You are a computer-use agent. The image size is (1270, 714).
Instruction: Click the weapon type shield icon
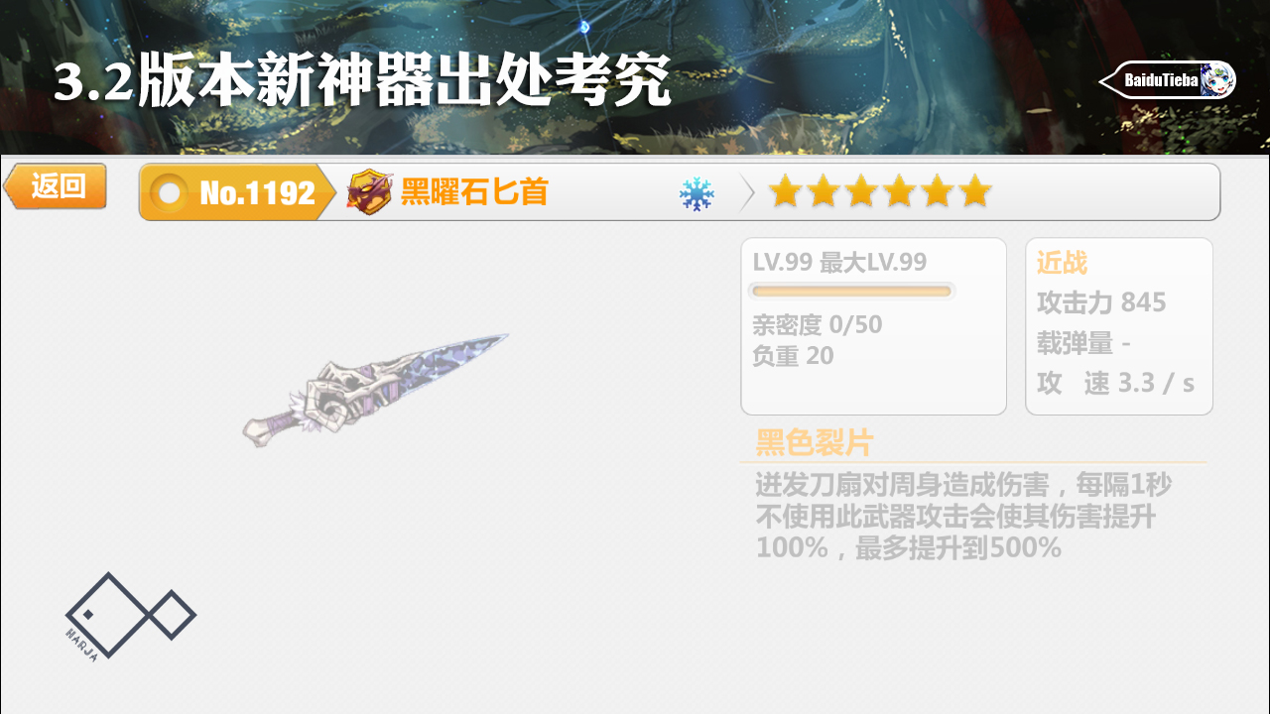pyautogui.click(x=369, y=192)
